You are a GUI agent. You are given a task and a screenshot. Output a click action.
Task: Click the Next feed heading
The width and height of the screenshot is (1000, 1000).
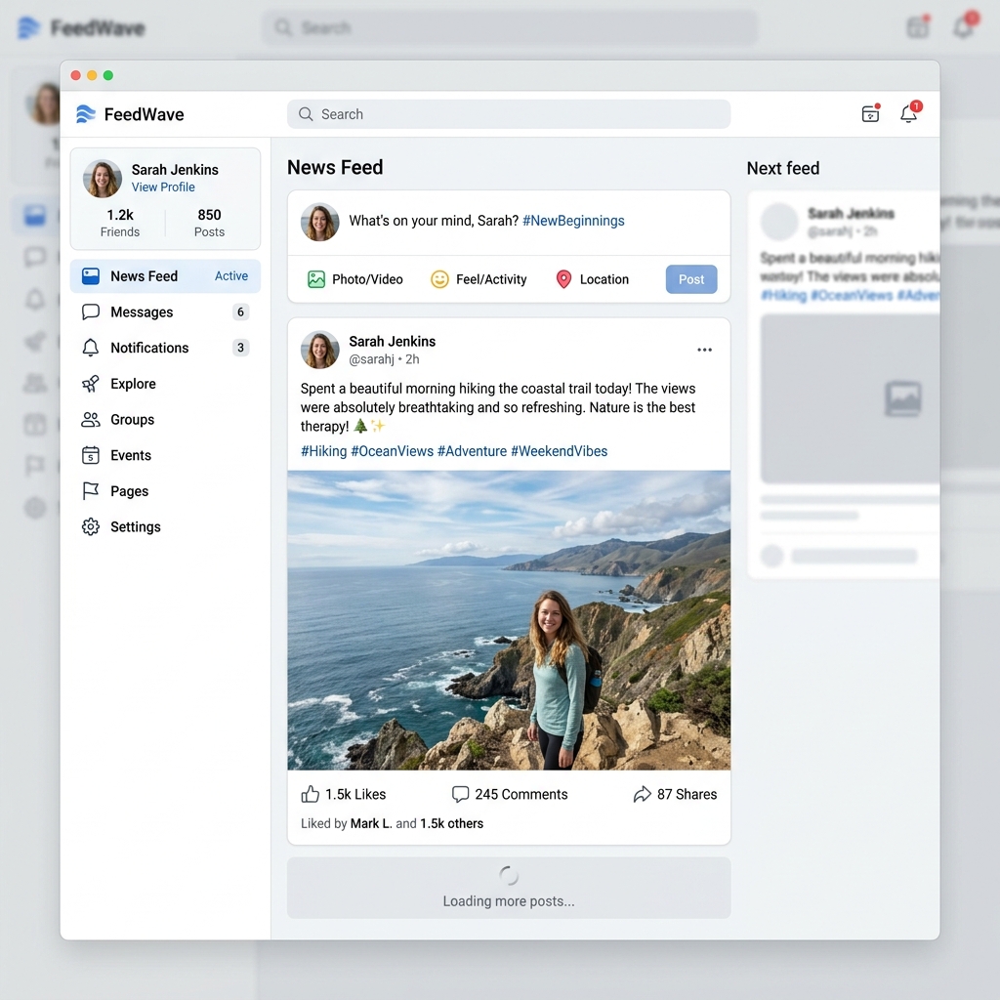click(x=783, y=168)
